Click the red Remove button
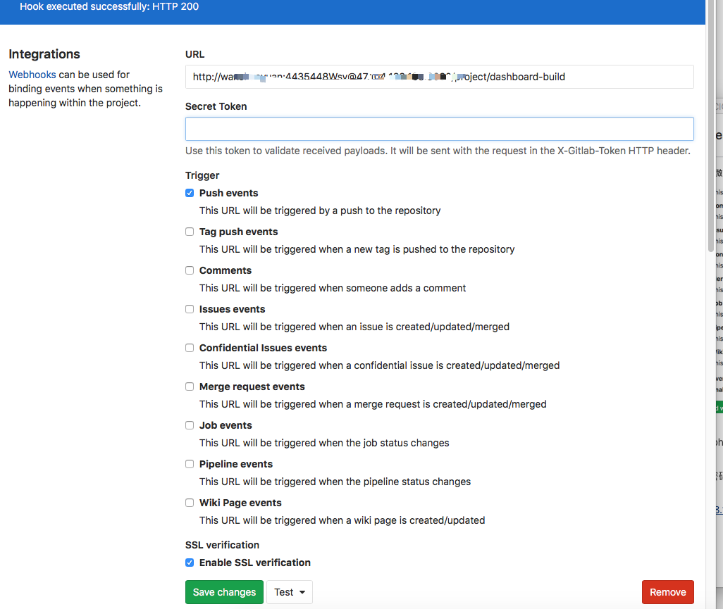The width and height of the screenshot is (723, 609). [x=667, y=592]
